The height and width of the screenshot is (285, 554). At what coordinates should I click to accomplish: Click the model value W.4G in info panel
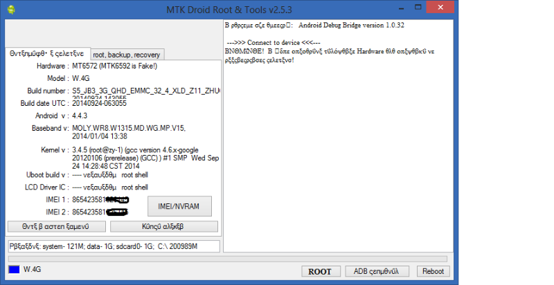(x=80, y=78)
